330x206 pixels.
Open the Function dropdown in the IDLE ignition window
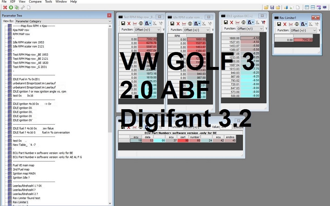[x=250, y=28]
